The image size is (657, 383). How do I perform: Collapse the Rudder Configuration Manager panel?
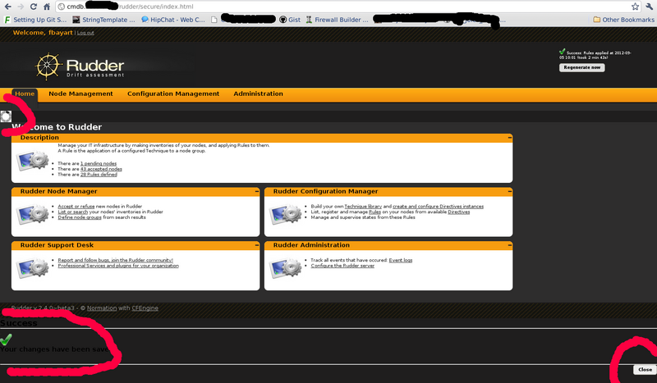[509, 191]
